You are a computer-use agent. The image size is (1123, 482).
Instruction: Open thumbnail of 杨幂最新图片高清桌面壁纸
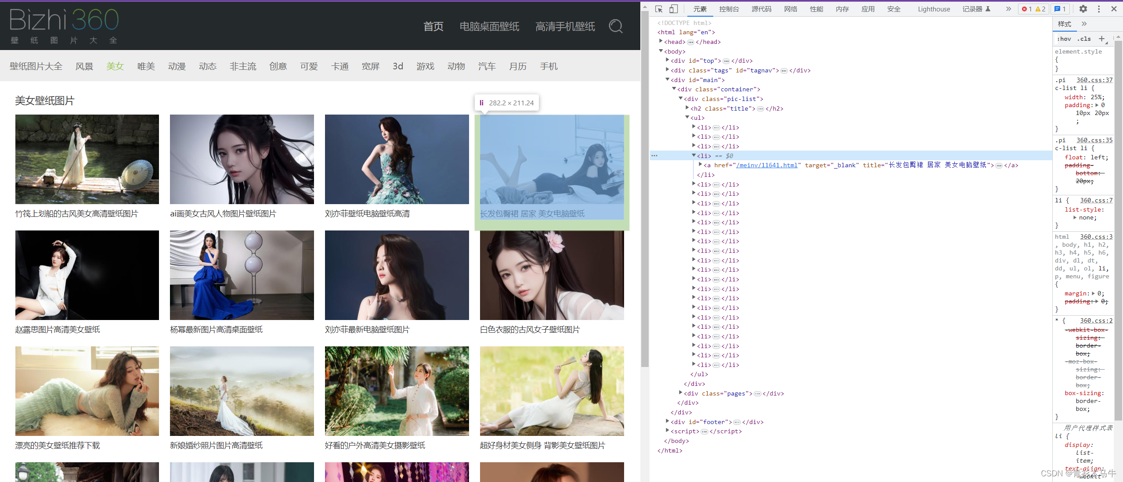tap(242, 275)
